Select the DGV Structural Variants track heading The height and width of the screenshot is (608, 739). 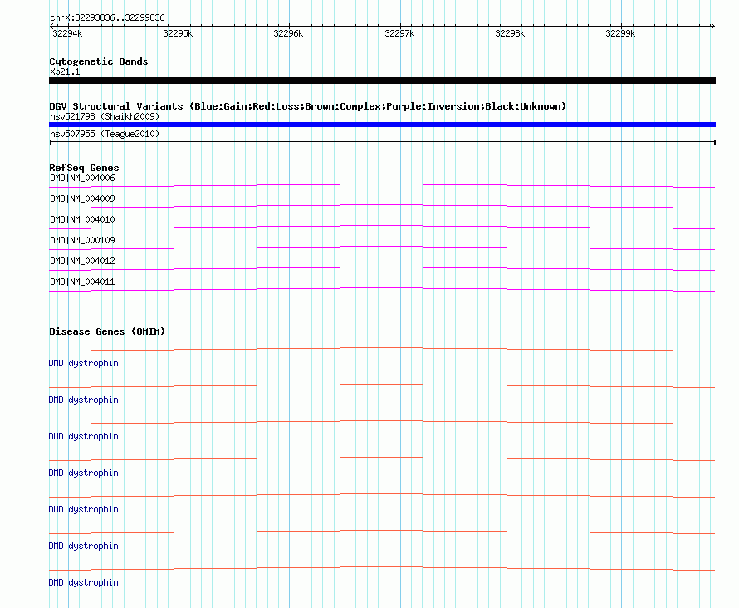coord(307,106)
